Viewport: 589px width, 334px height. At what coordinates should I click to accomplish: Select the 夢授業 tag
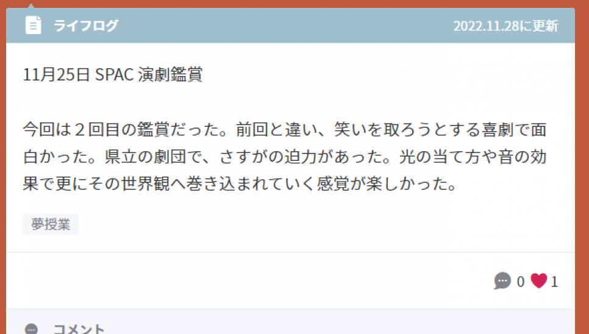(x=51, y=224)
